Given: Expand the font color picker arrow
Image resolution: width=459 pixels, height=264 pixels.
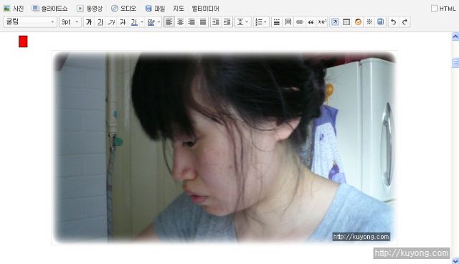Looking at the screenshot, I should point(142,22).
